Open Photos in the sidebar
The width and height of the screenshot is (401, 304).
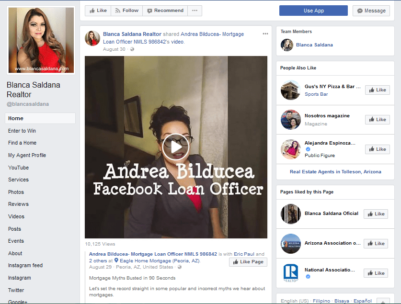pos(16,192)
